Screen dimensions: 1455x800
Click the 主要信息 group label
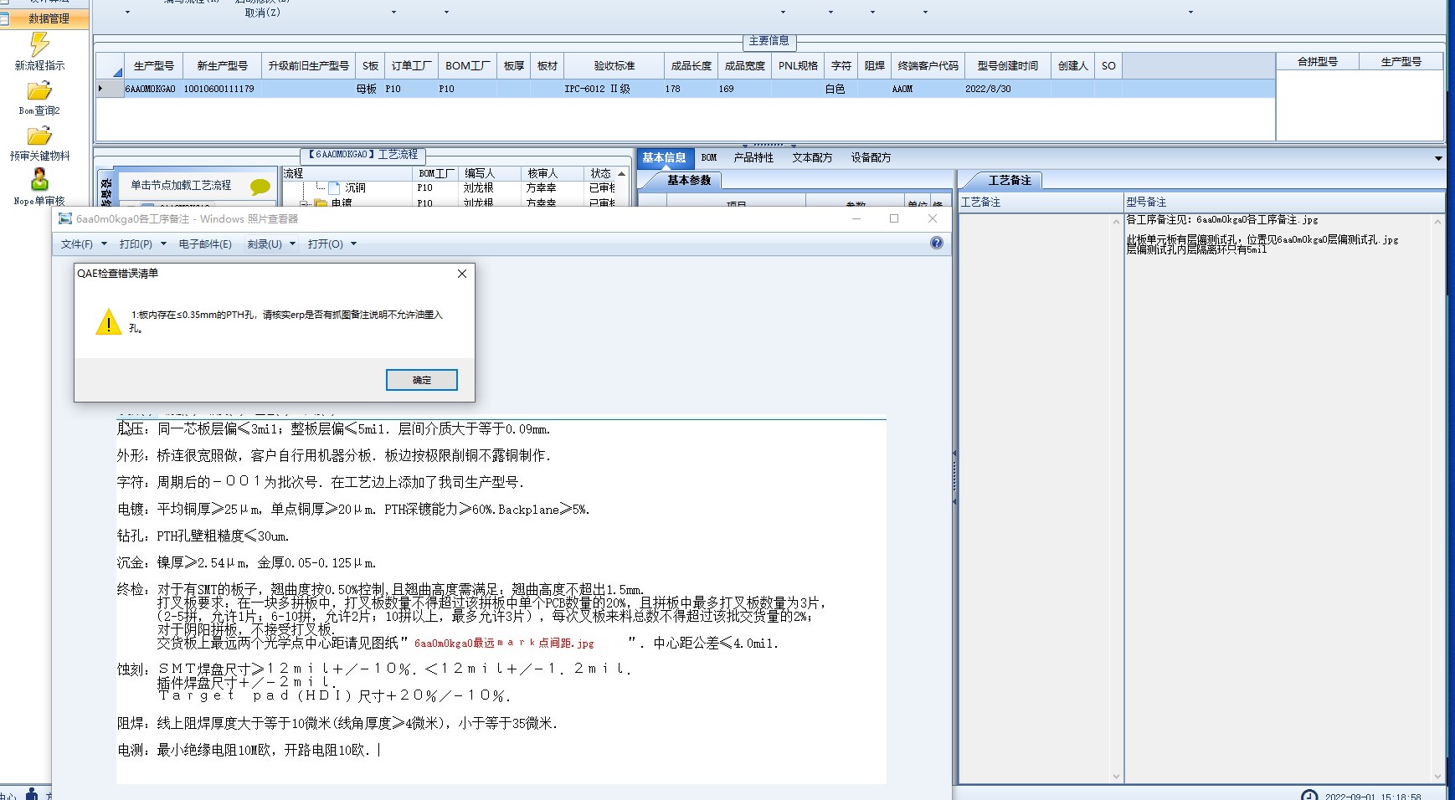(x=769, y=41)
